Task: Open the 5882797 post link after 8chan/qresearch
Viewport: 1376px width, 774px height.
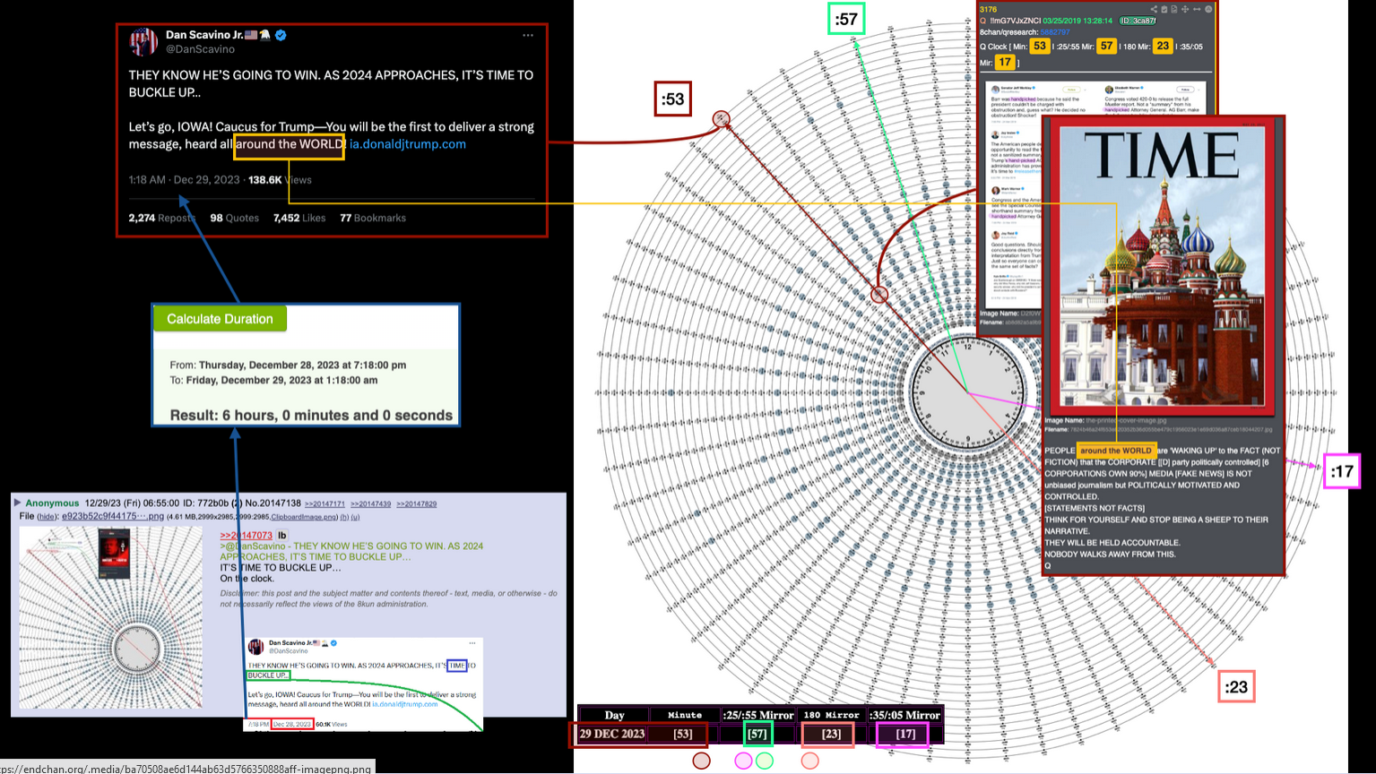Action: point(1055,32)
